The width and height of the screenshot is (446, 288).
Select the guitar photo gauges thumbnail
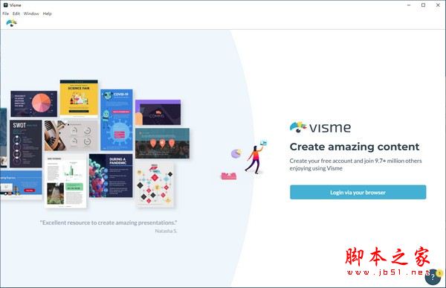71,135
